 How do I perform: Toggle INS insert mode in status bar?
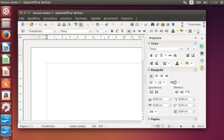pos(94,126)
